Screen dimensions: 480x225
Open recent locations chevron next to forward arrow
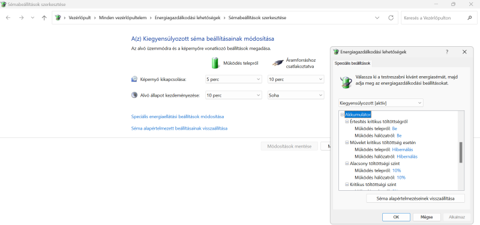(33, 18)
